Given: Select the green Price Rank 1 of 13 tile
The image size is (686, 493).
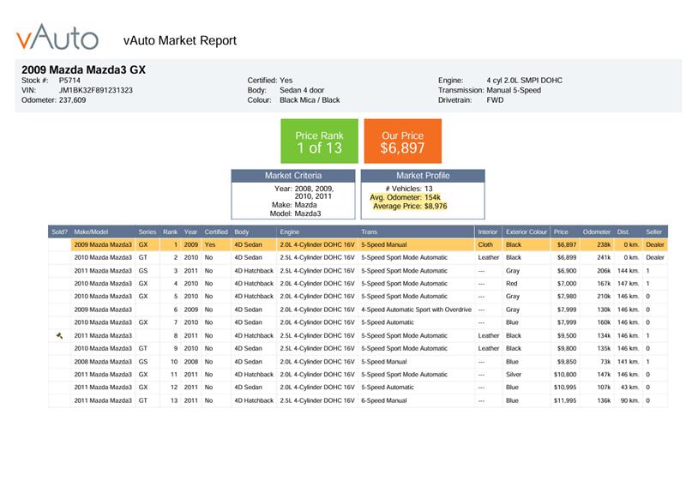Looking at the screenshot, I should pos(319,141).
